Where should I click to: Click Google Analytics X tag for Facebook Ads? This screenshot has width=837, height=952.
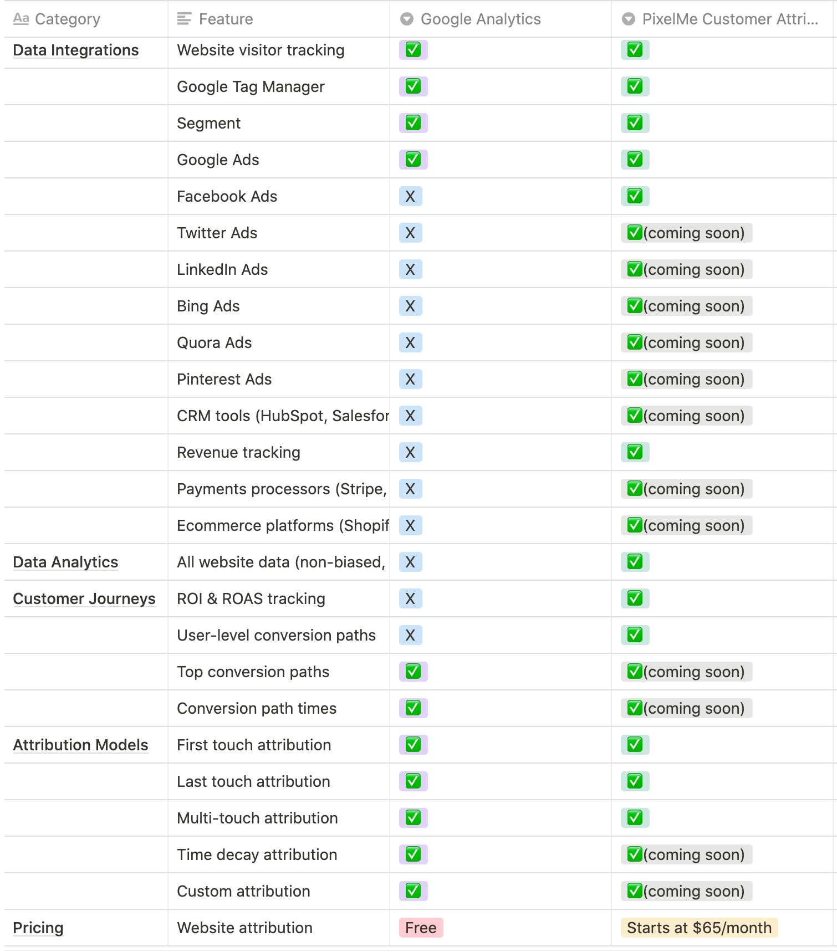[410, 196]
